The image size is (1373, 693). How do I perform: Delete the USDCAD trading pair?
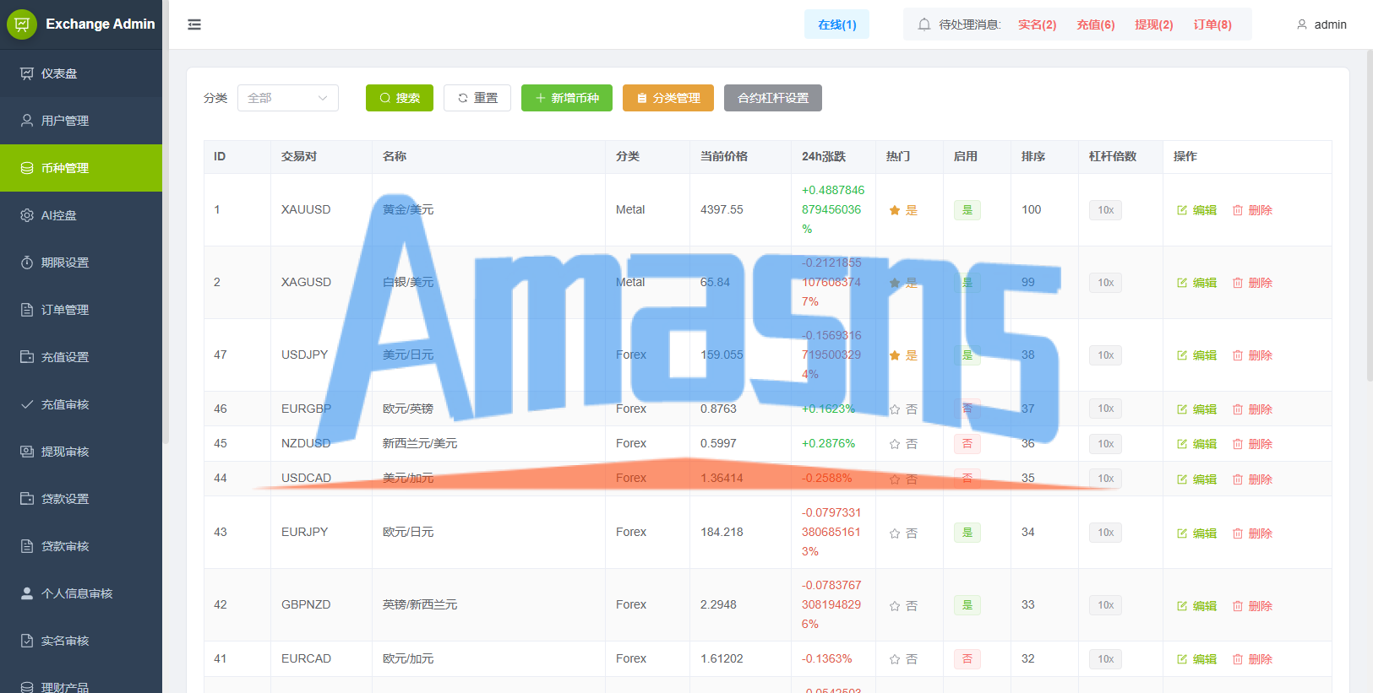1252,479
